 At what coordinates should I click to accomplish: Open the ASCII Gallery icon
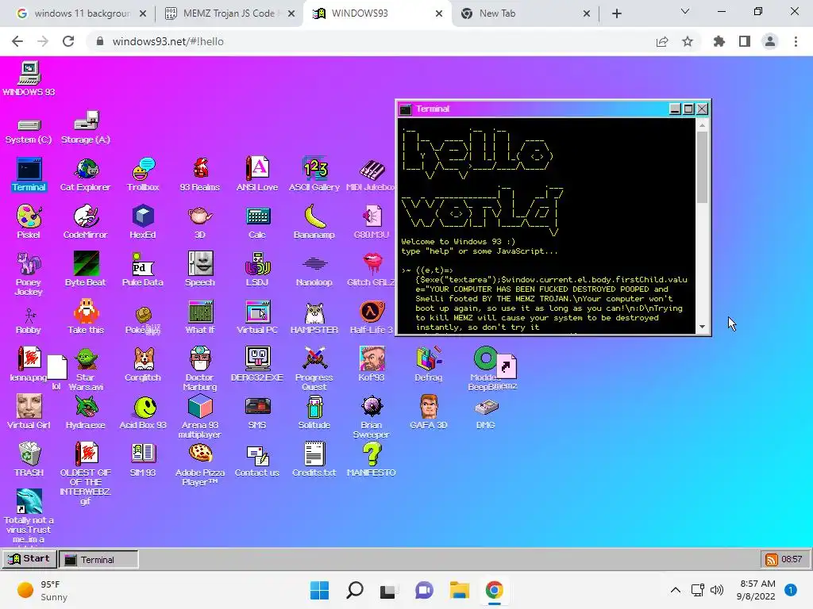314,174
